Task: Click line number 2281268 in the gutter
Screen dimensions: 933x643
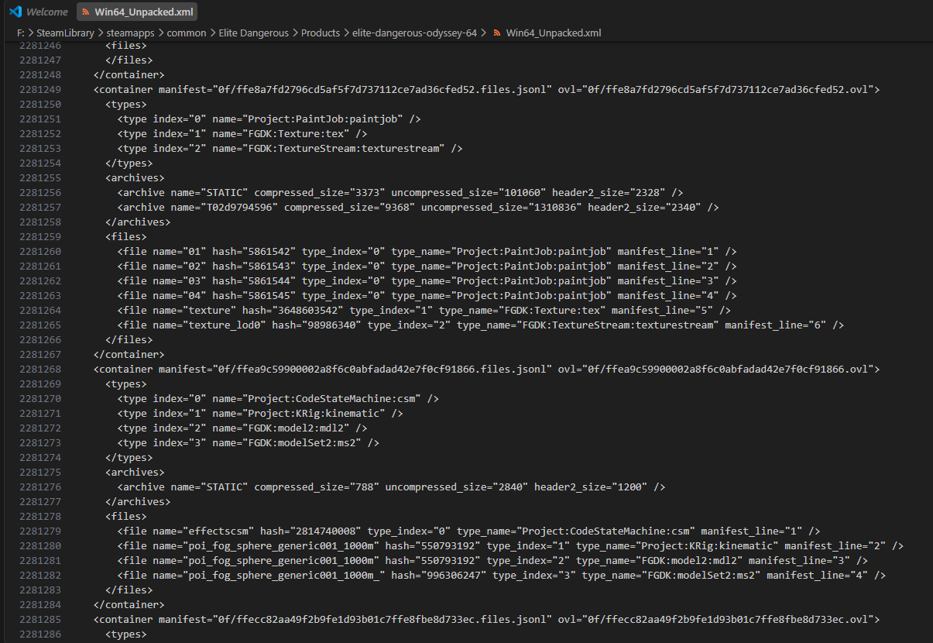Action: click(x=40, y=370)
